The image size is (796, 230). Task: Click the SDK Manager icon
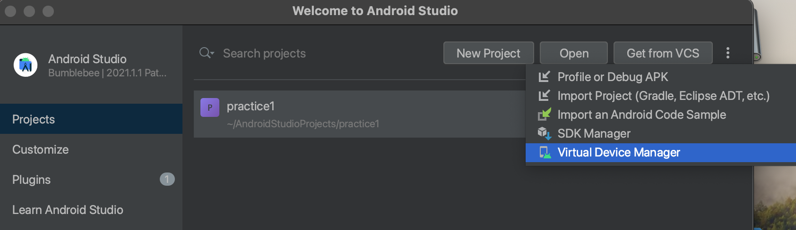[545, 133]
